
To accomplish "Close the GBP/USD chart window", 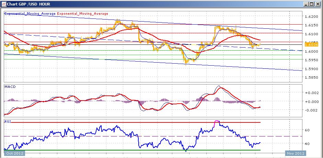I will tap(318, 4).
